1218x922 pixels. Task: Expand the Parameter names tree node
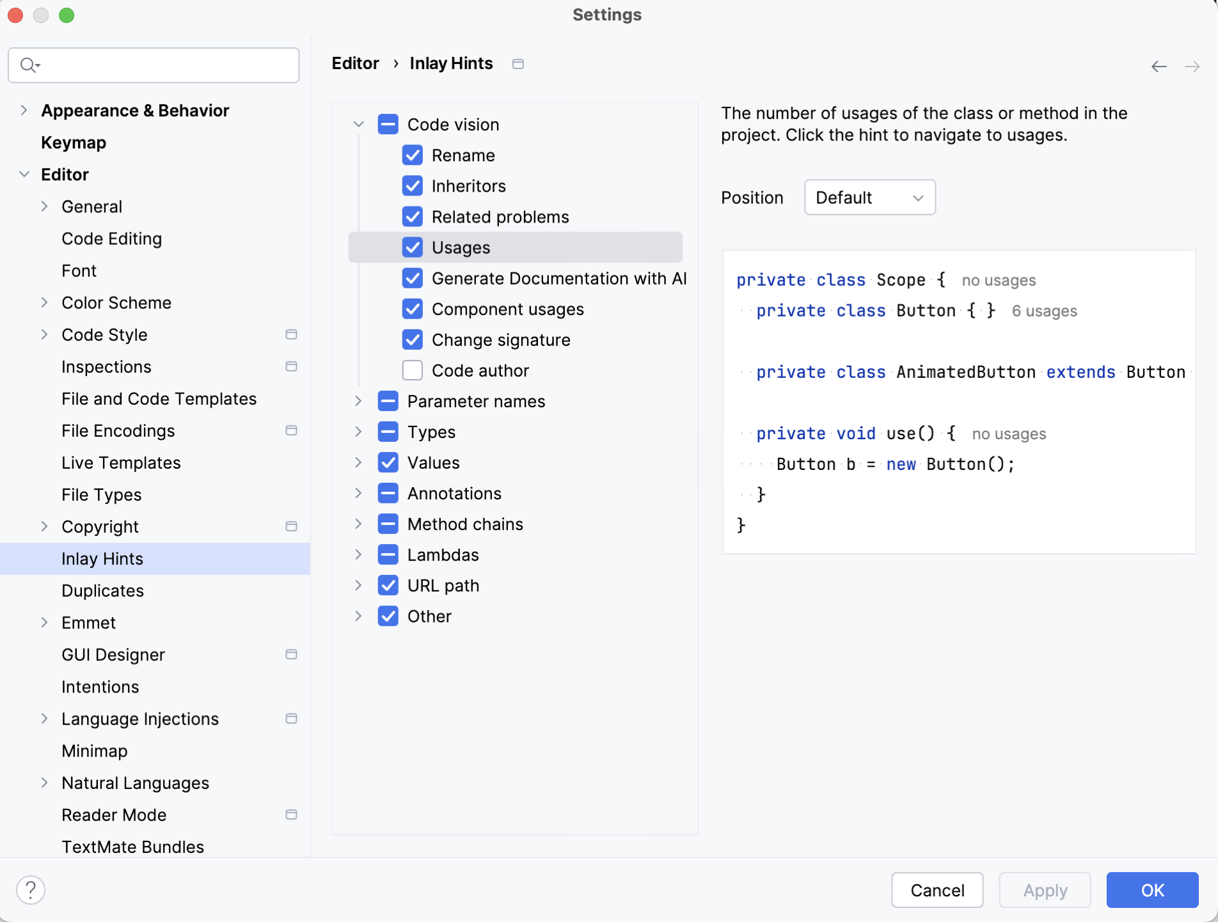click(x=358, y=401)
